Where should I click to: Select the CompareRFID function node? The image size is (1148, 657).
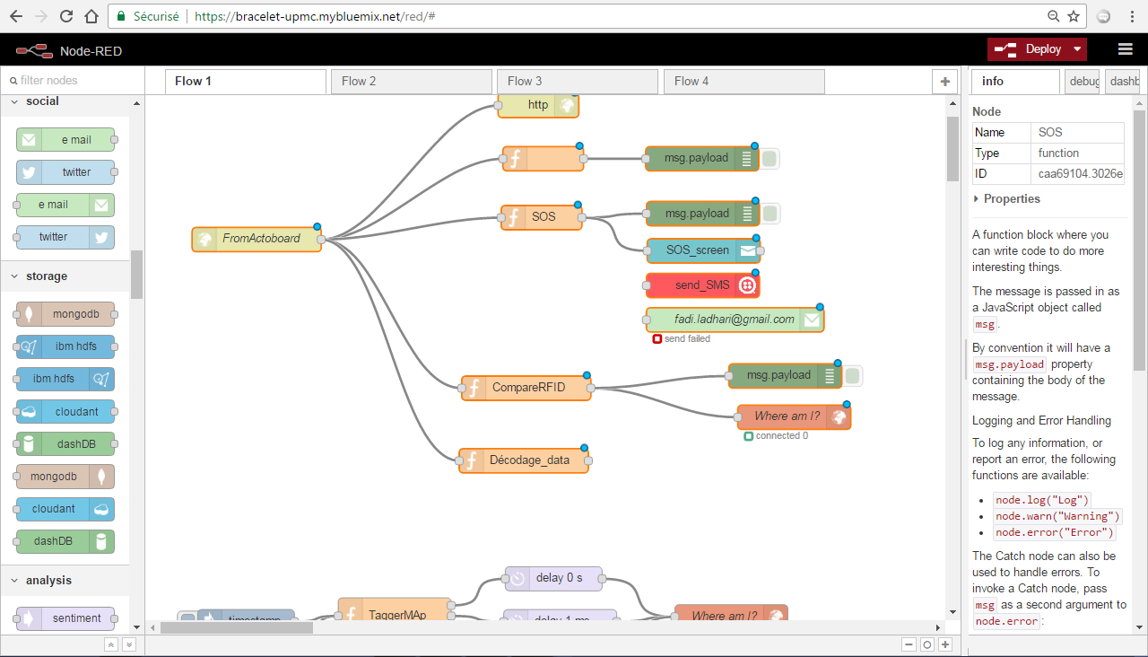526,388
